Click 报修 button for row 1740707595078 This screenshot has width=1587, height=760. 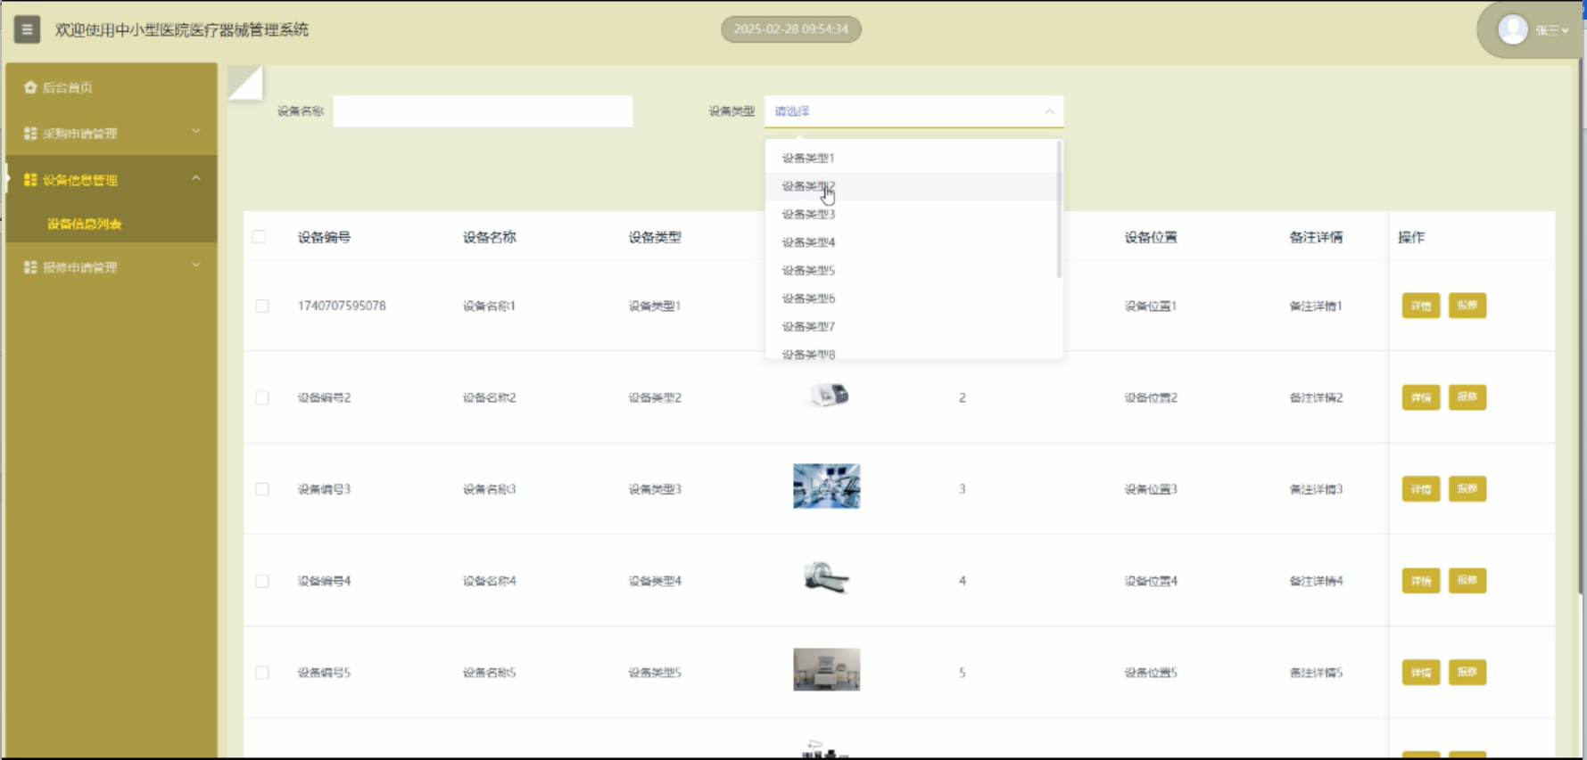point(1467,306)
